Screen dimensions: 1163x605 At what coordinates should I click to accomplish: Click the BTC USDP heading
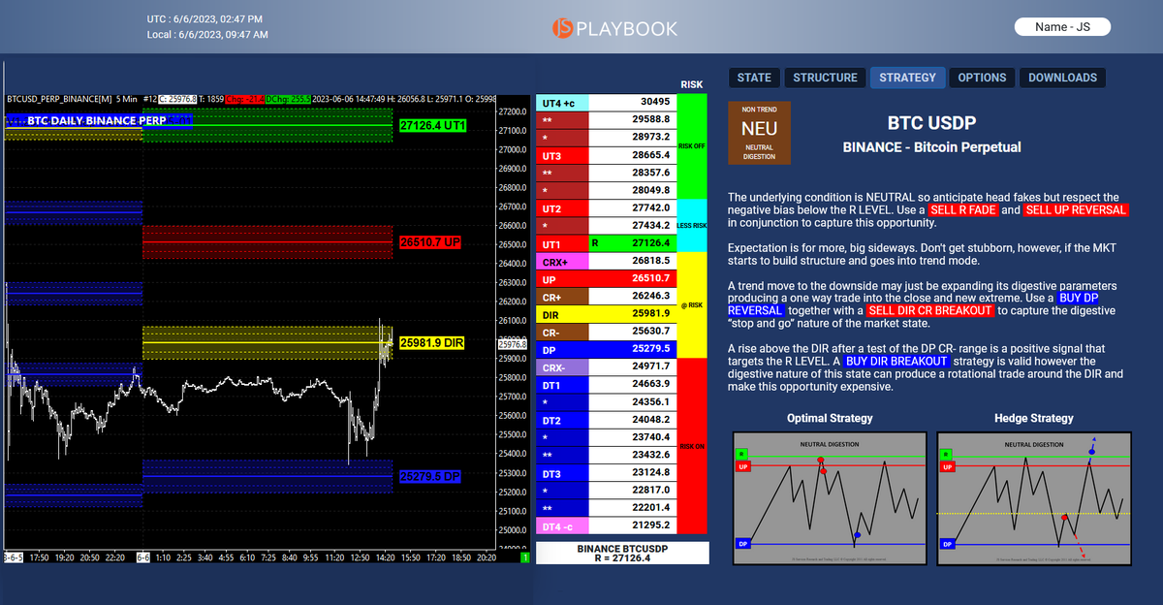coord(931,124)
